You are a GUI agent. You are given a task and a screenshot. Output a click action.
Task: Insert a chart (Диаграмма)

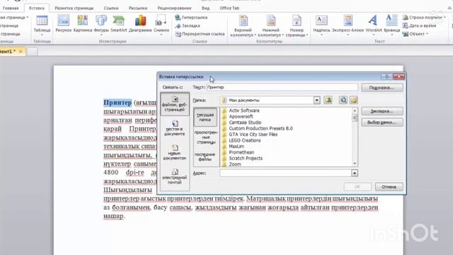(x=140, y=23)
